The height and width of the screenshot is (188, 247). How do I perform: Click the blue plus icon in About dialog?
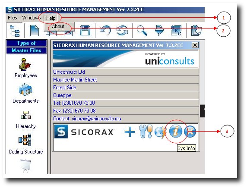130,132
